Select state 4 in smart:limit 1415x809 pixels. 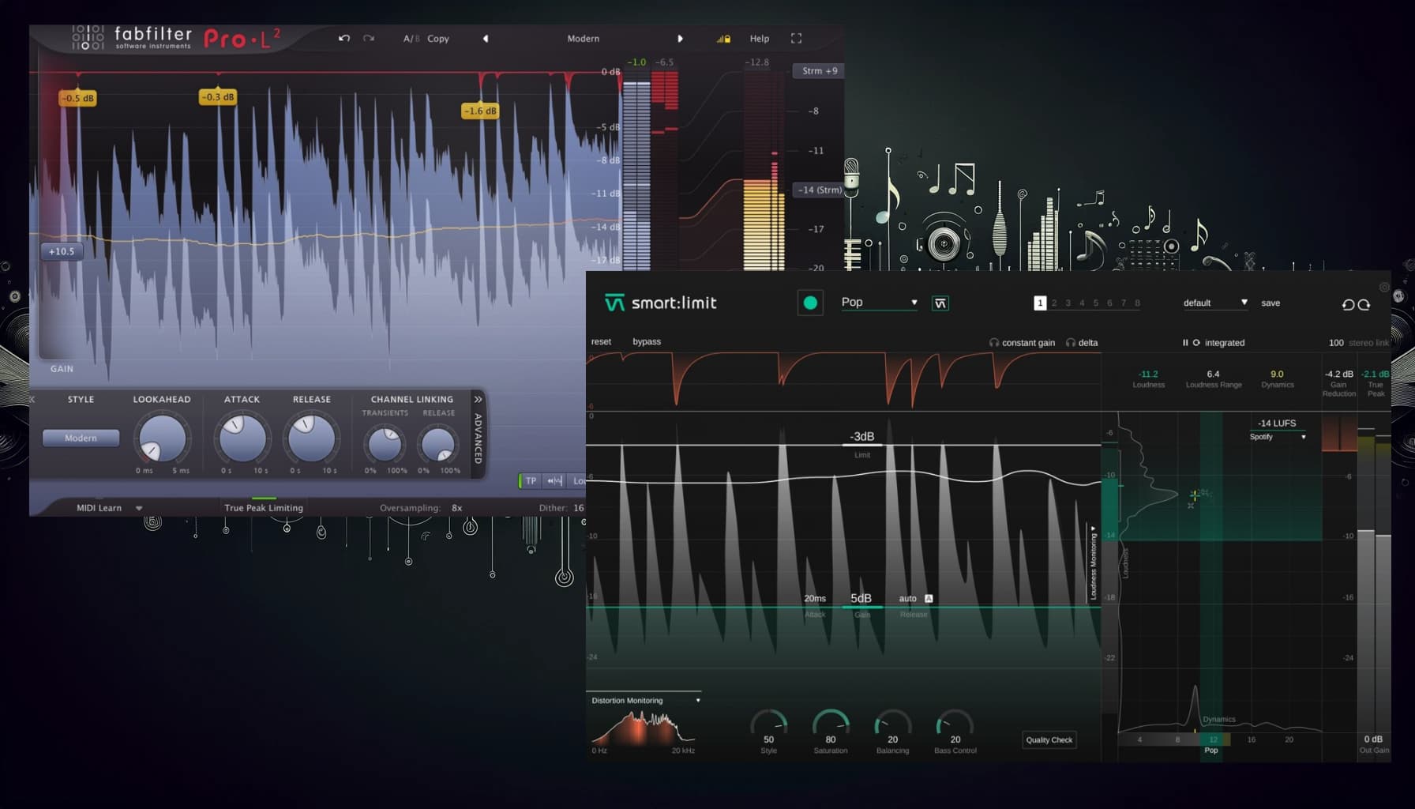(1082, 303)
